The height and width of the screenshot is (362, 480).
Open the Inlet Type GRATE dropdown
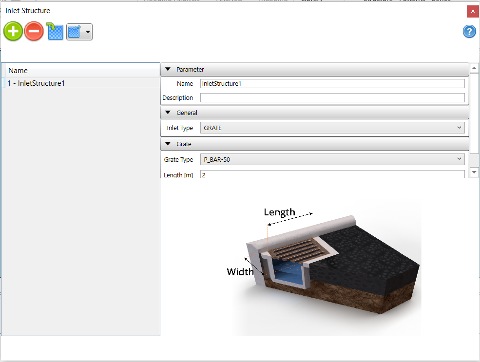[332, 128]
